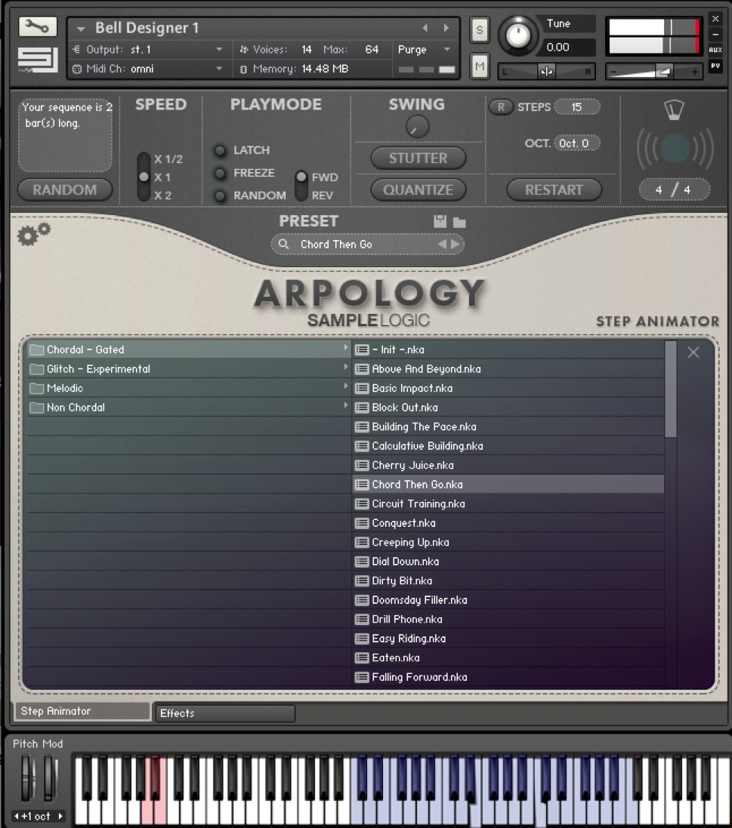Select the Step Animator tab
Screen dimensions: 732x828
tap(82, 711)
